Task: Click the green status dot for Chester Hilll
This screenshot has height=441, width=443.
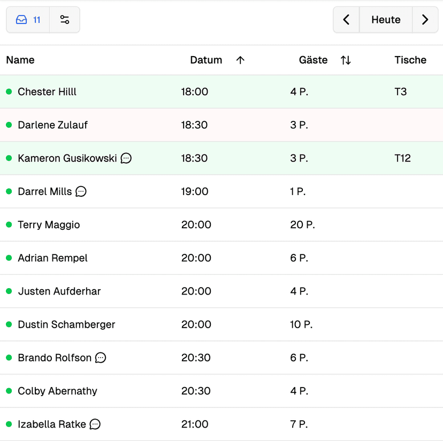Action: click(x=9, y=92)
